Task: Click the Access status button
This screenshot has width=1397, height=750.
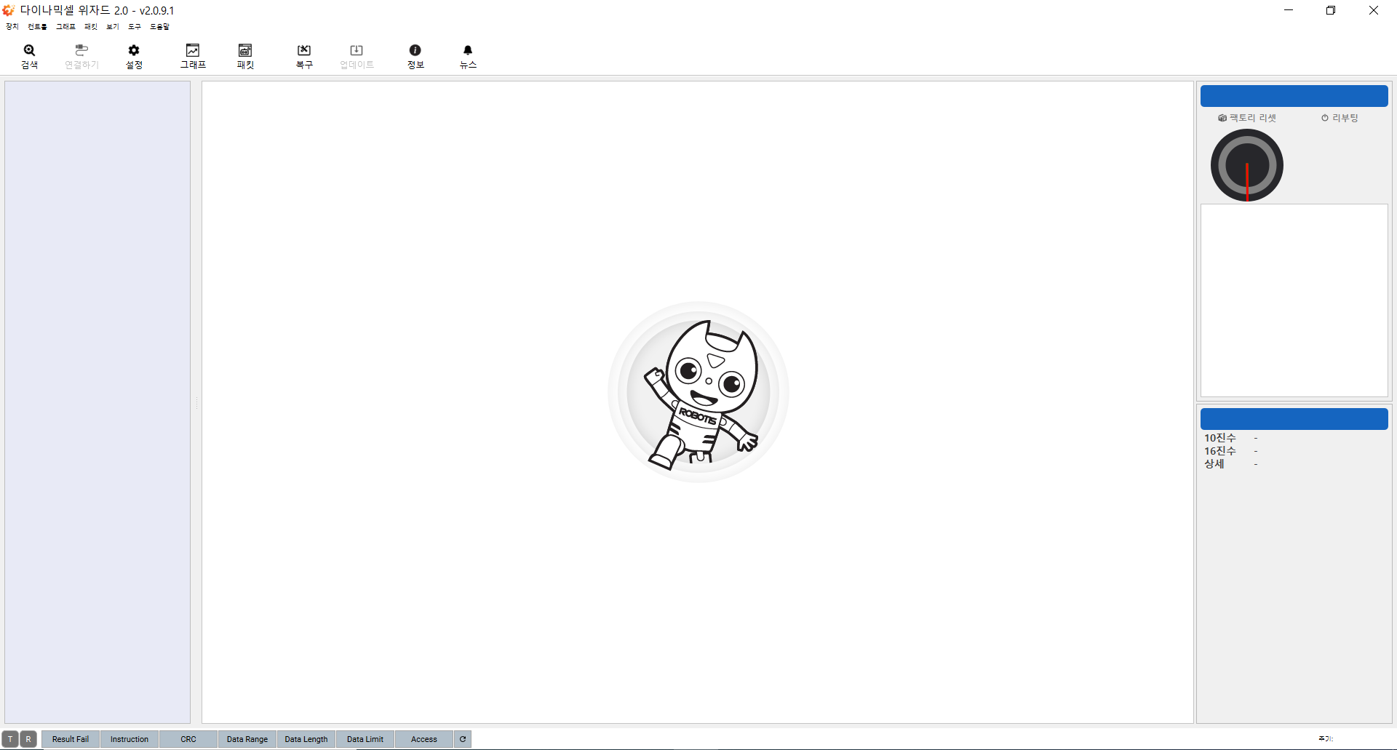Action: (x=424, y=739)
